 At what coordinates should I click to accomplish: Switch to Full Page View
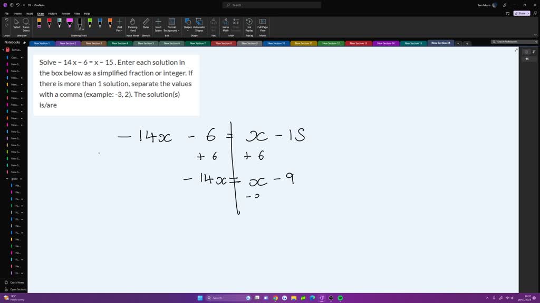click(262, 24)
